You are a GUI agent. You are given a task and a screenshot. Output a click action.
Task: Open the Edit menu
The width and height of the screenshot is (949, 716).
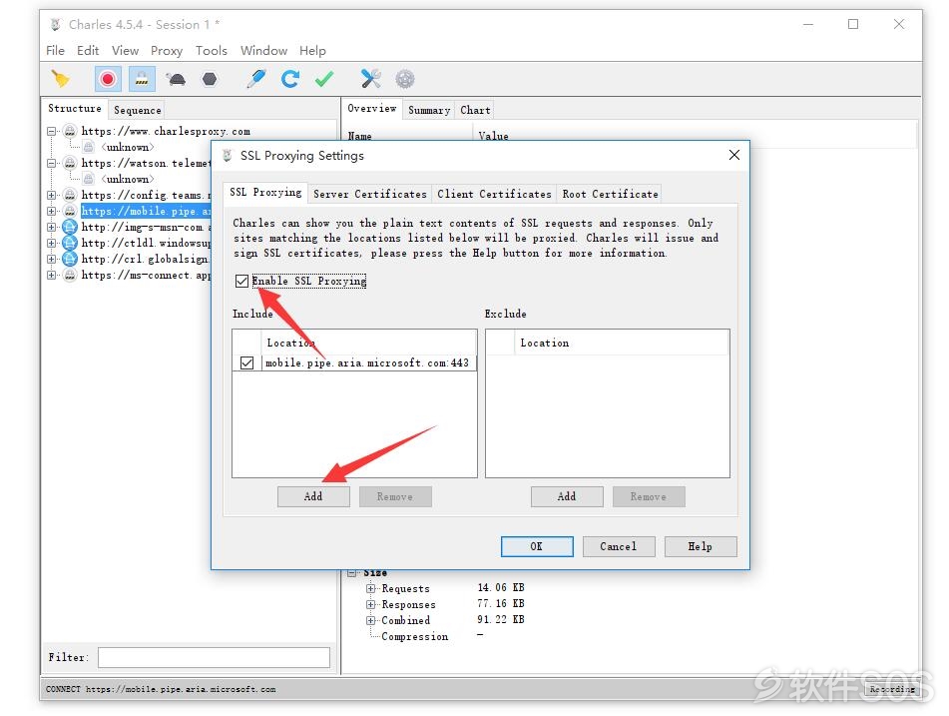point(88,50)
